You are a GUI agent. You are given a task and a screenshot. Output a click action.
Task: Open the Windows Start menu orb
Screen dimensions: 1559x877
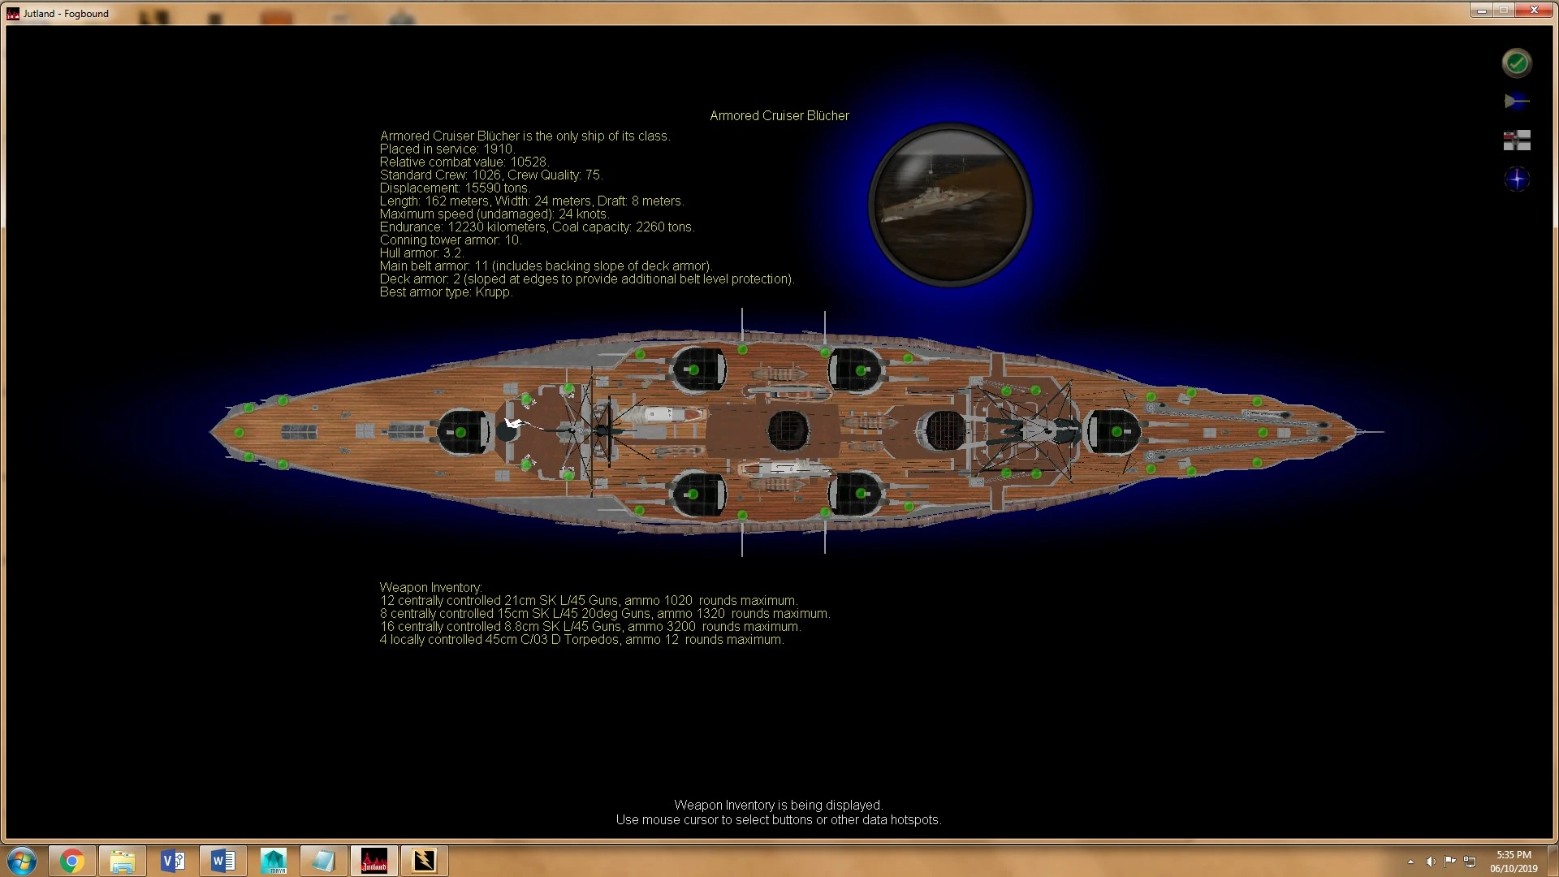click(x=22, y=861)
